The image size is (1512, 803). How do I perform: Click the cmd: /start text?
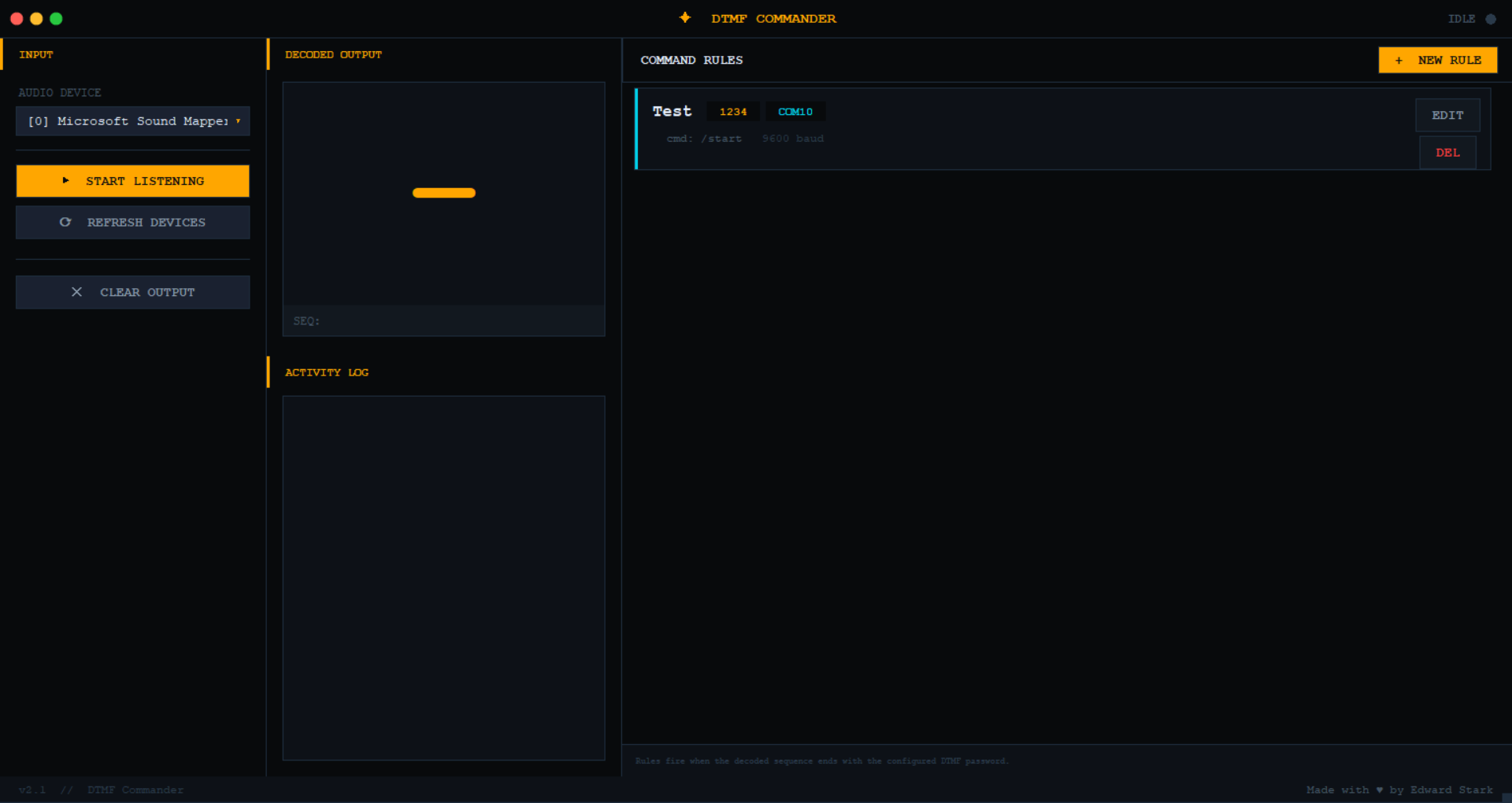pos(704,139)
